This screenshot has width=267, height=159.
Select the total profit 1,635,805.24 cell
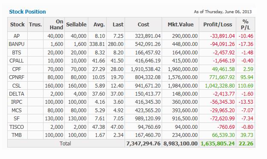[218, 144]
